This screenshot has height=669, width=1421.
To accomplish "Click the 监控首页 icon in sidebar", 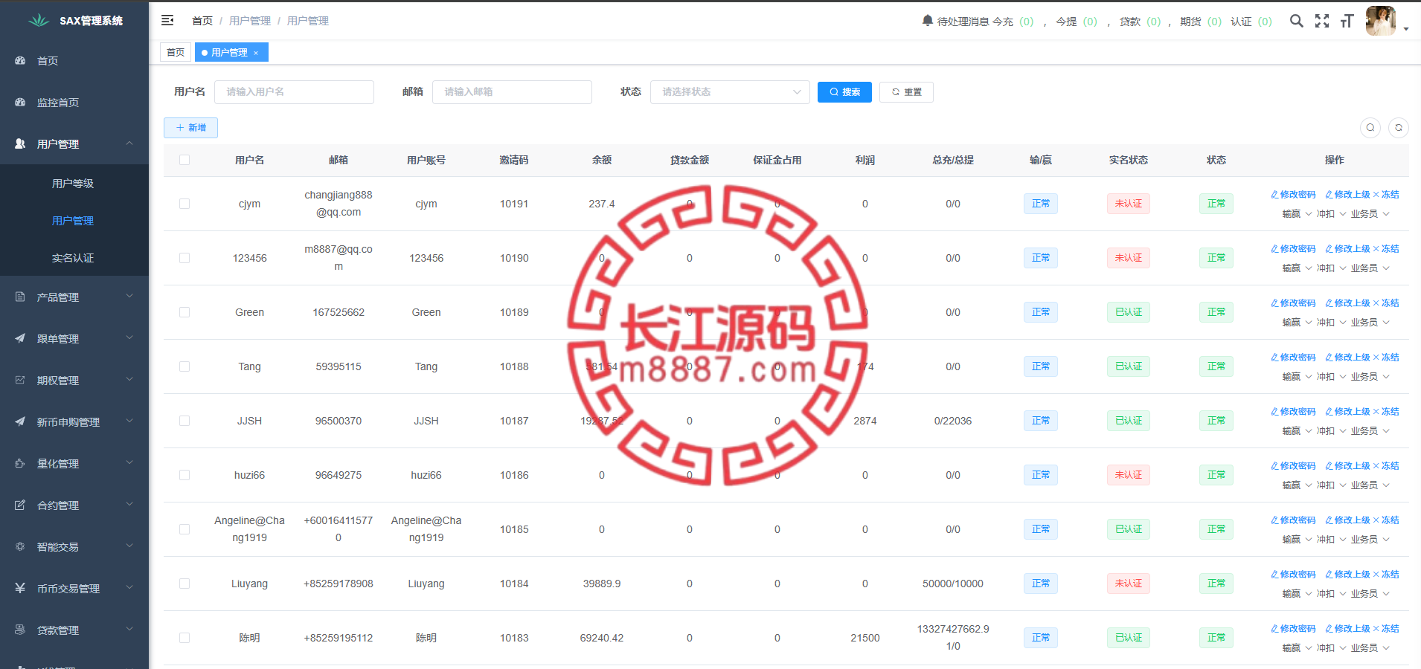I will 20,102.
